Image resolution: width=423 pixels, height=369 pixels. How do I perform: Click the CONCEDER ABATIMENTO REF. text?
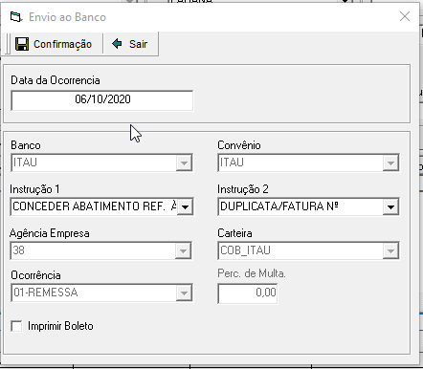(x=95, y=206)
